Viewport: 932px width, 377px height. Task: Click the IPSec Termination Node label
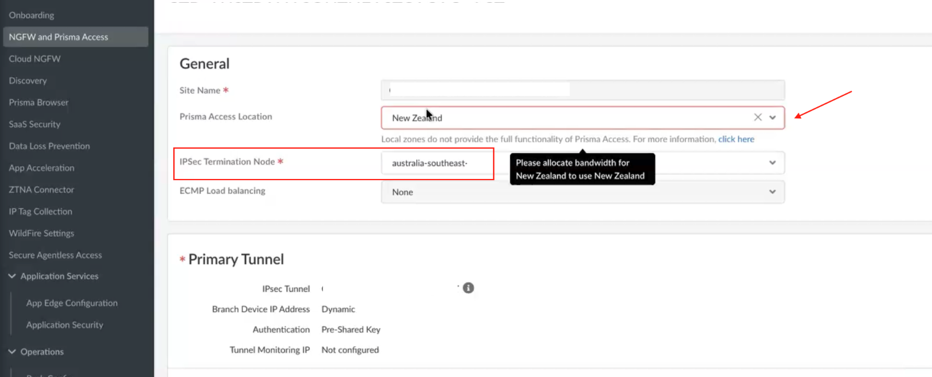coord(227,162)
